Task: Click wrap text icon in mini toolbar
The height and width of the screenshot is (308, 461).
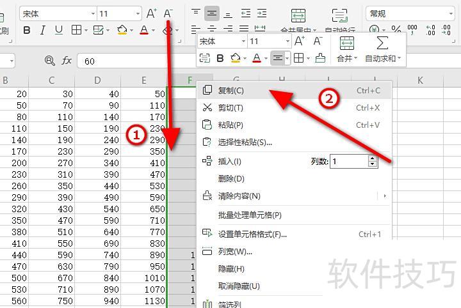Action: tap(205, 58)
